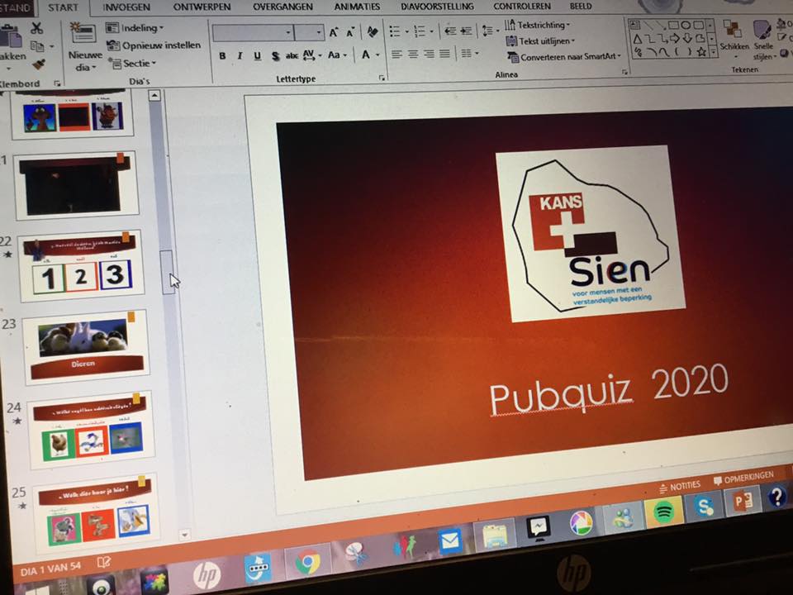Select the oval shape in shapes gallery

click(686, 25)
